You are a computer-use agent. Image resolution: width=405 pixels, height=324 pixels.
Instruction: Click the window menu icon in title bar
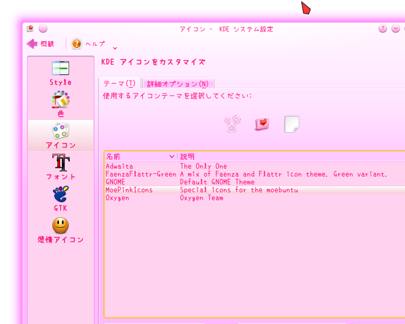[x=30, y=29]
